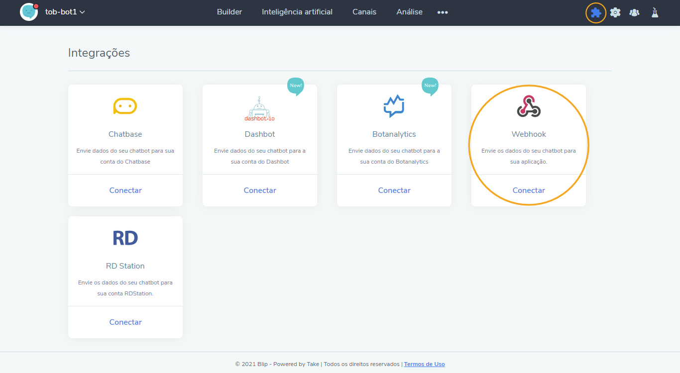Viewport: 680px width, 373px height.
Task: Open the team members icon
Action: tap(634, 13)
